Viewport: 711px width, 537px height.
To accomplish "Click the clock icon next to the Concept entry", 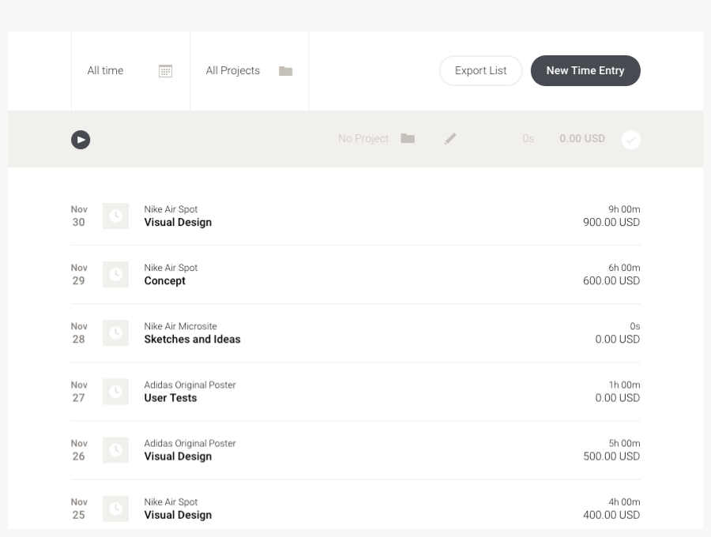I will coord(115,274).
